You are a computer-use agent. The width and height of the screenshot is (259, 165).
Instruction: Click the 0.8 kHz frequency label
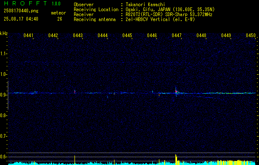pos(4,115)
